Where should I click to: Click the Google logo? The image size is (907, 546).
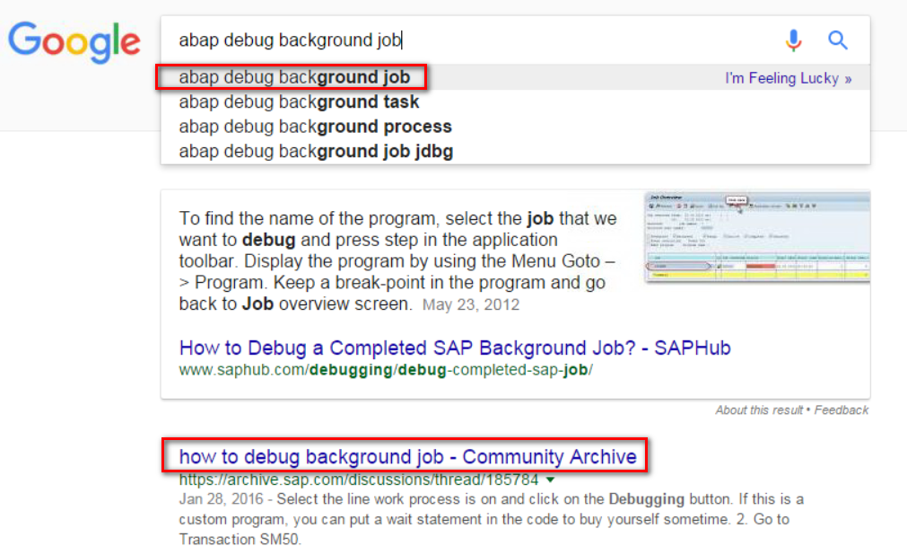pyautogui.click(x=74, y=42)
